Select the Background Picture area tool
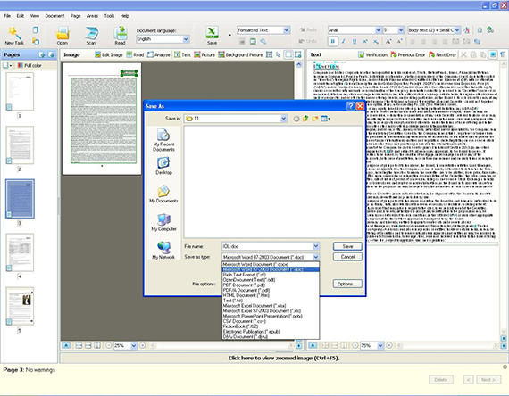Image resolution: width=509 pixels, height=396 pixels. (x=240, y=54)
